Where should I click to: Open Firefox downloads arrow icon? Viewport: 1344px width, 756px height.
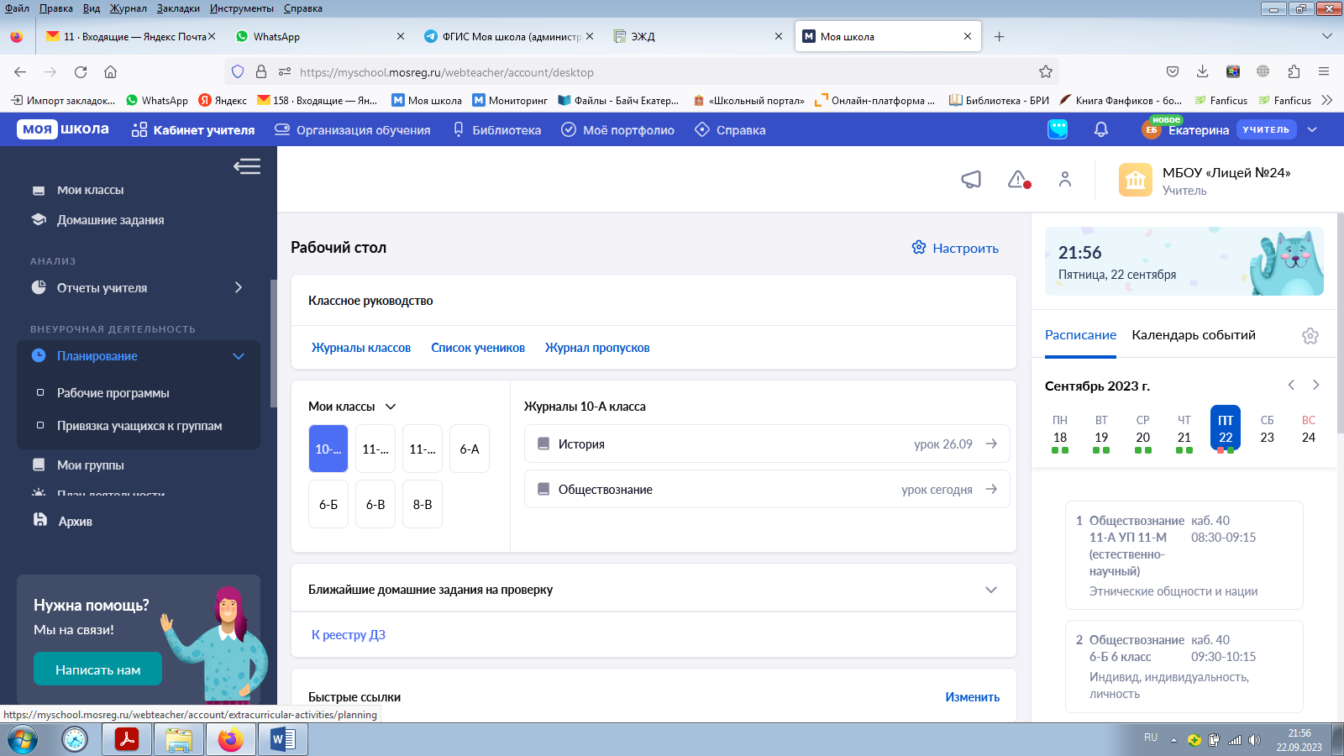click(1202, 71)
